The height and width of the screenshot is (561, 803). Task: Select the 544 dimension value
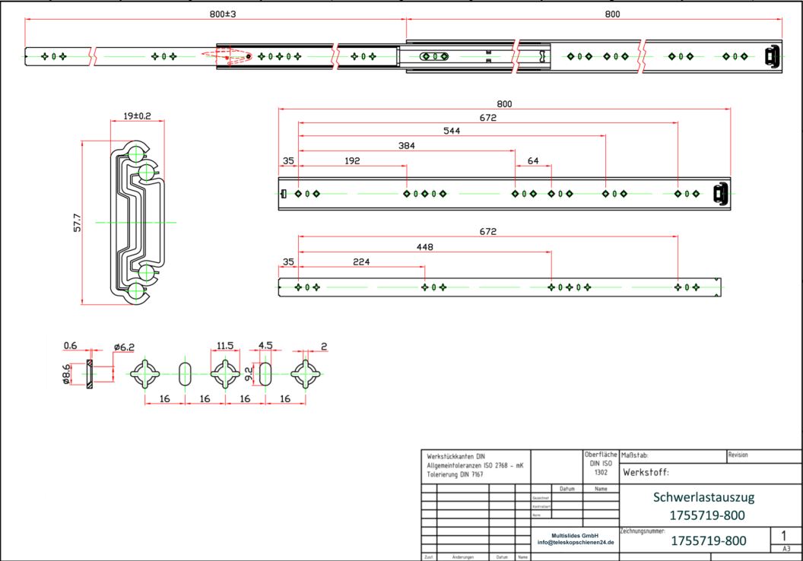tap(452, 130)
